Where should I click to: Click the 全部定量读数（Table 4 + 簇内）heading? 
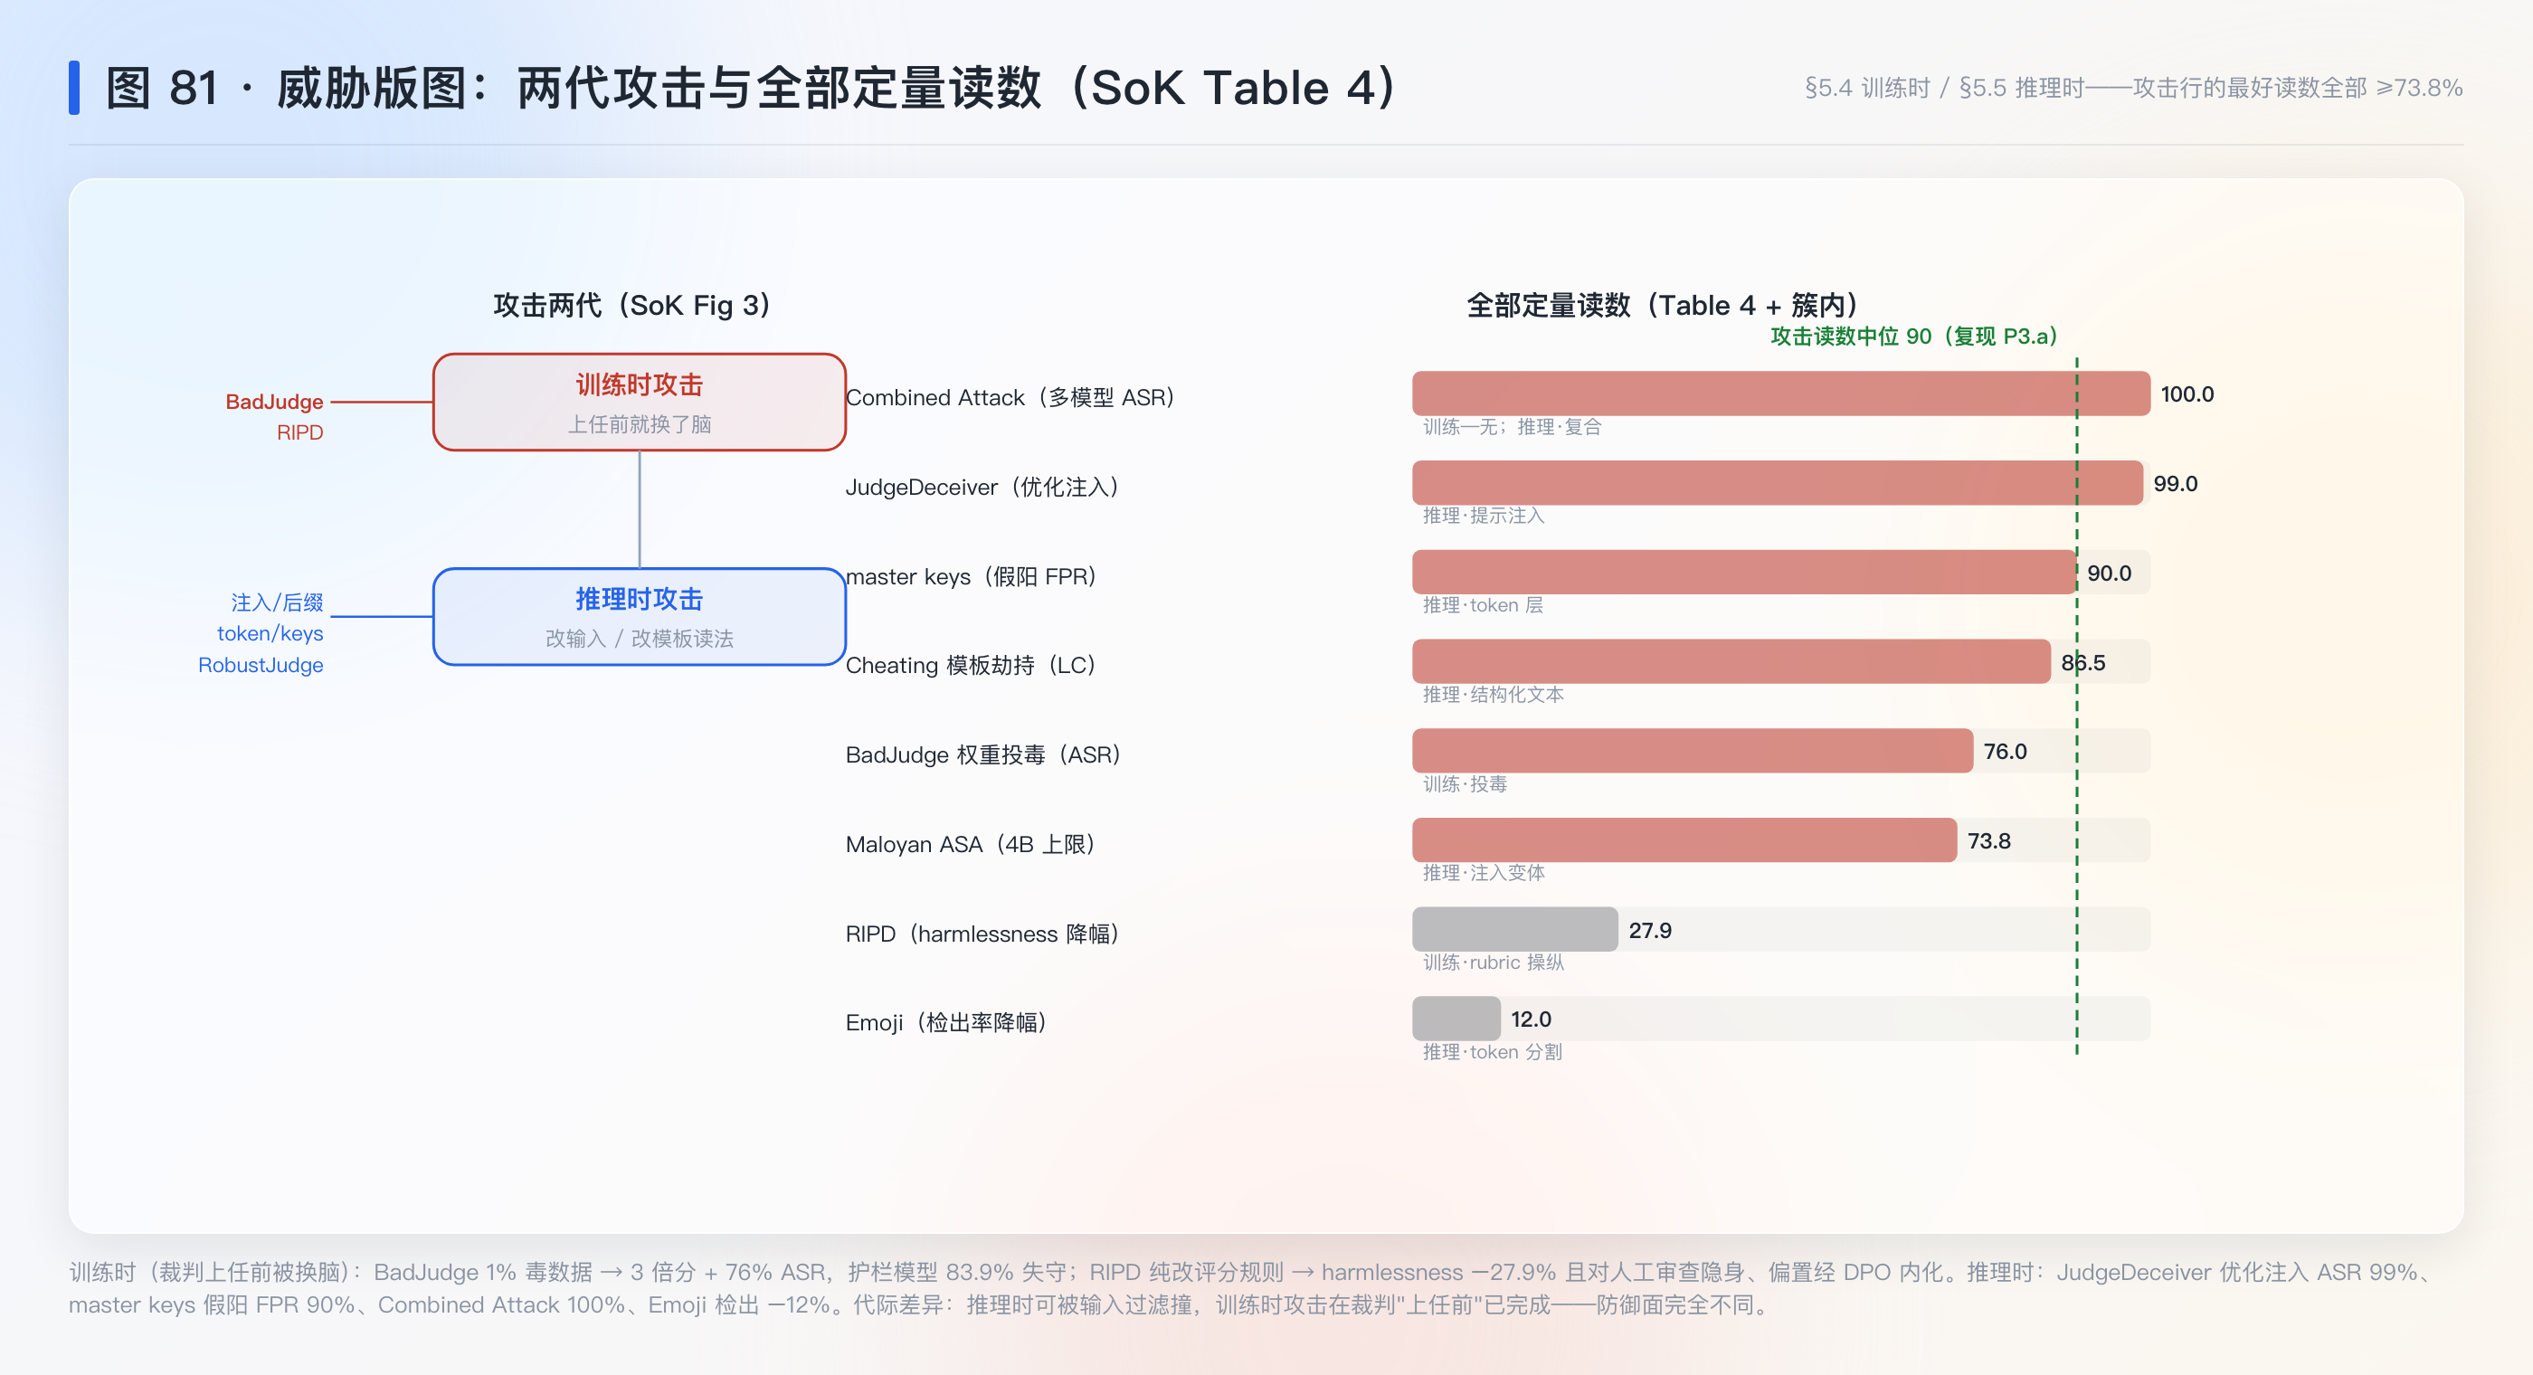coord(1664,305)
